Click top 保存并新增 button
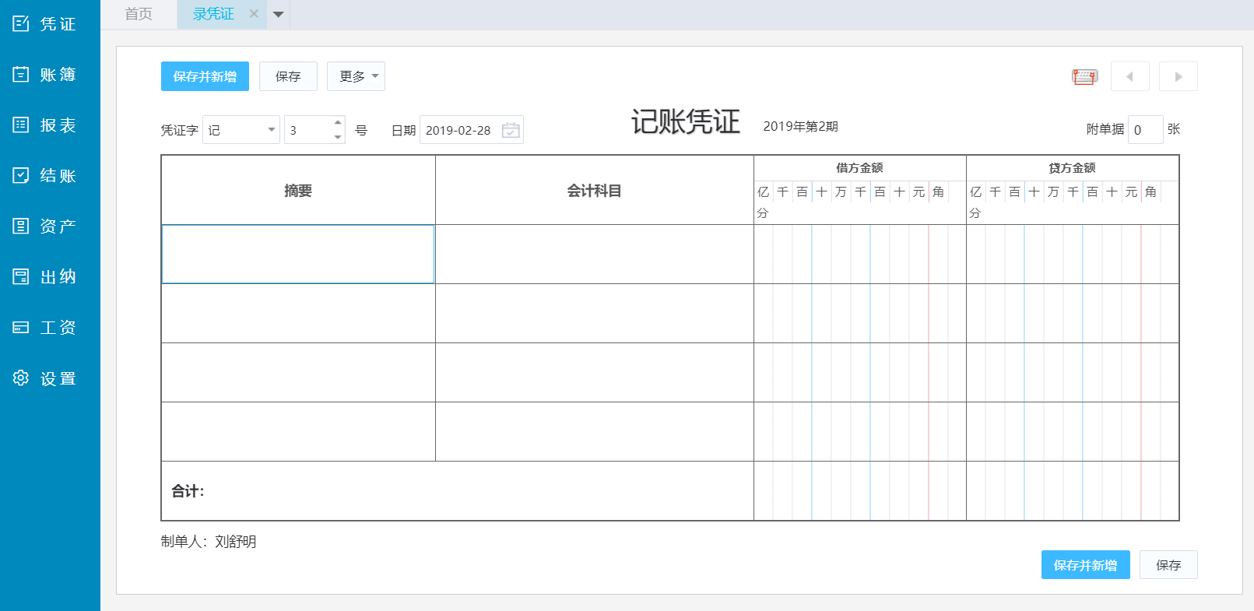This screenshot has width=1254, height=611. coord(205,76)
